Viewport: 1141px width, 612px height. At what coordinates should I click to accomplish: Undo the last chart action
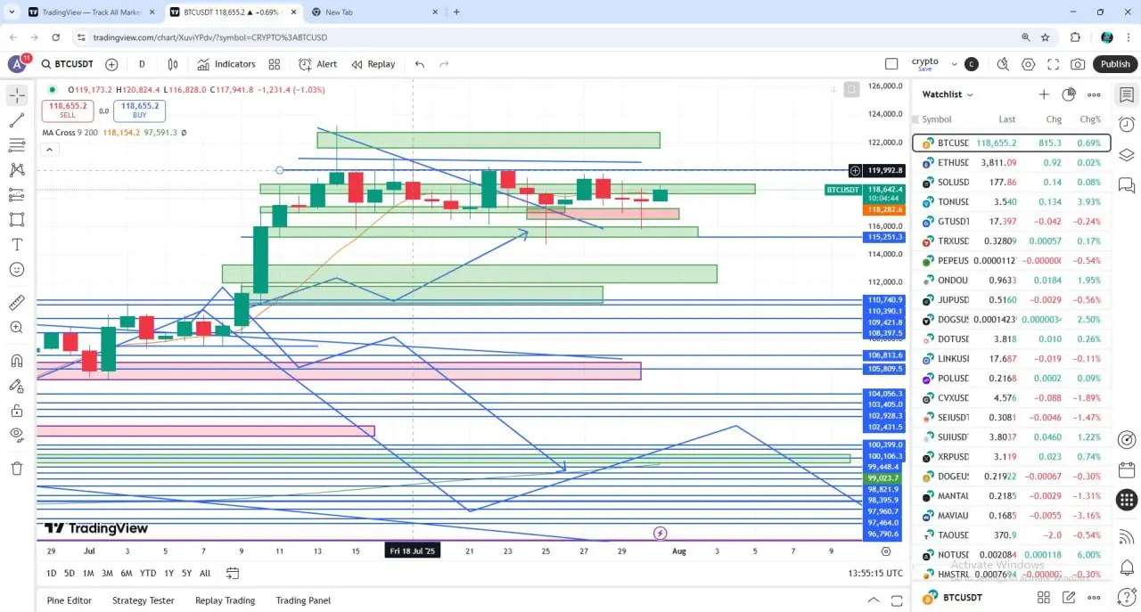[x=420, y=64]
